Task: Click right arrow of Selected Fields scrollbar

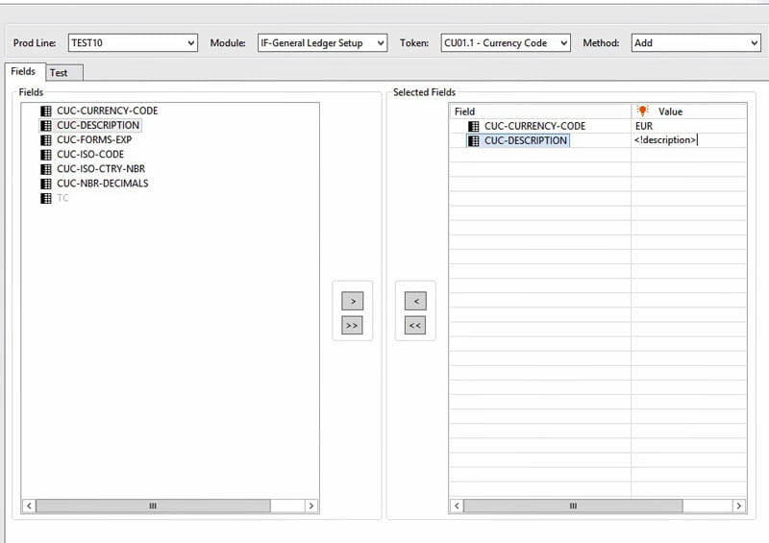Action: pyautogui.click(x=739, y=506)
